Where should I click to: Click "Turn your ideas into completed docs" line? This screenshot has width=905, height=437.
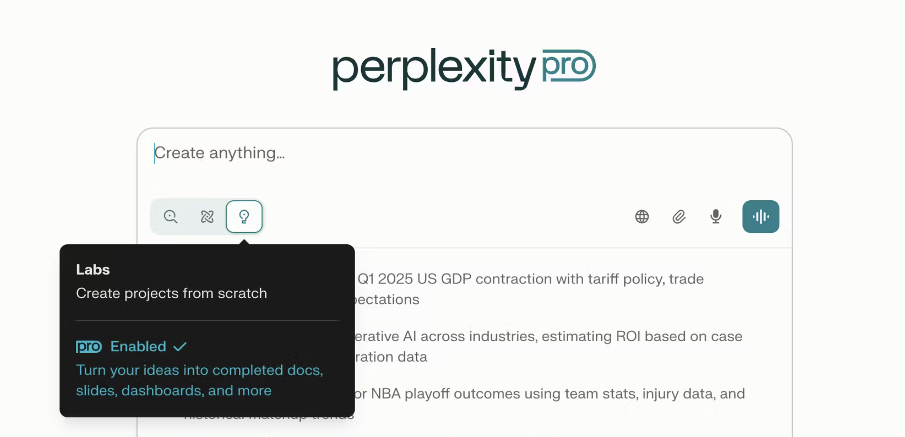[x=200, y=370]
